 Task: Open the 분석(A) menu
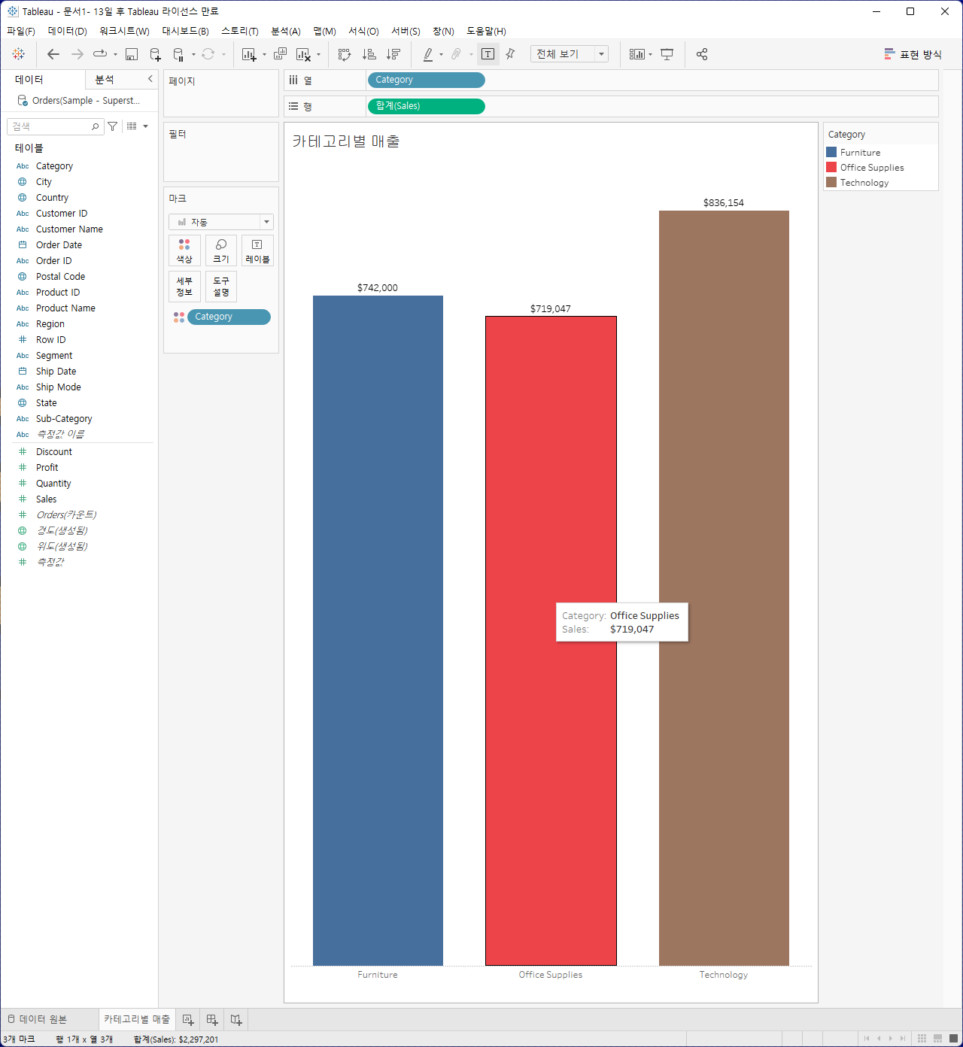click(x=286, y=32)
